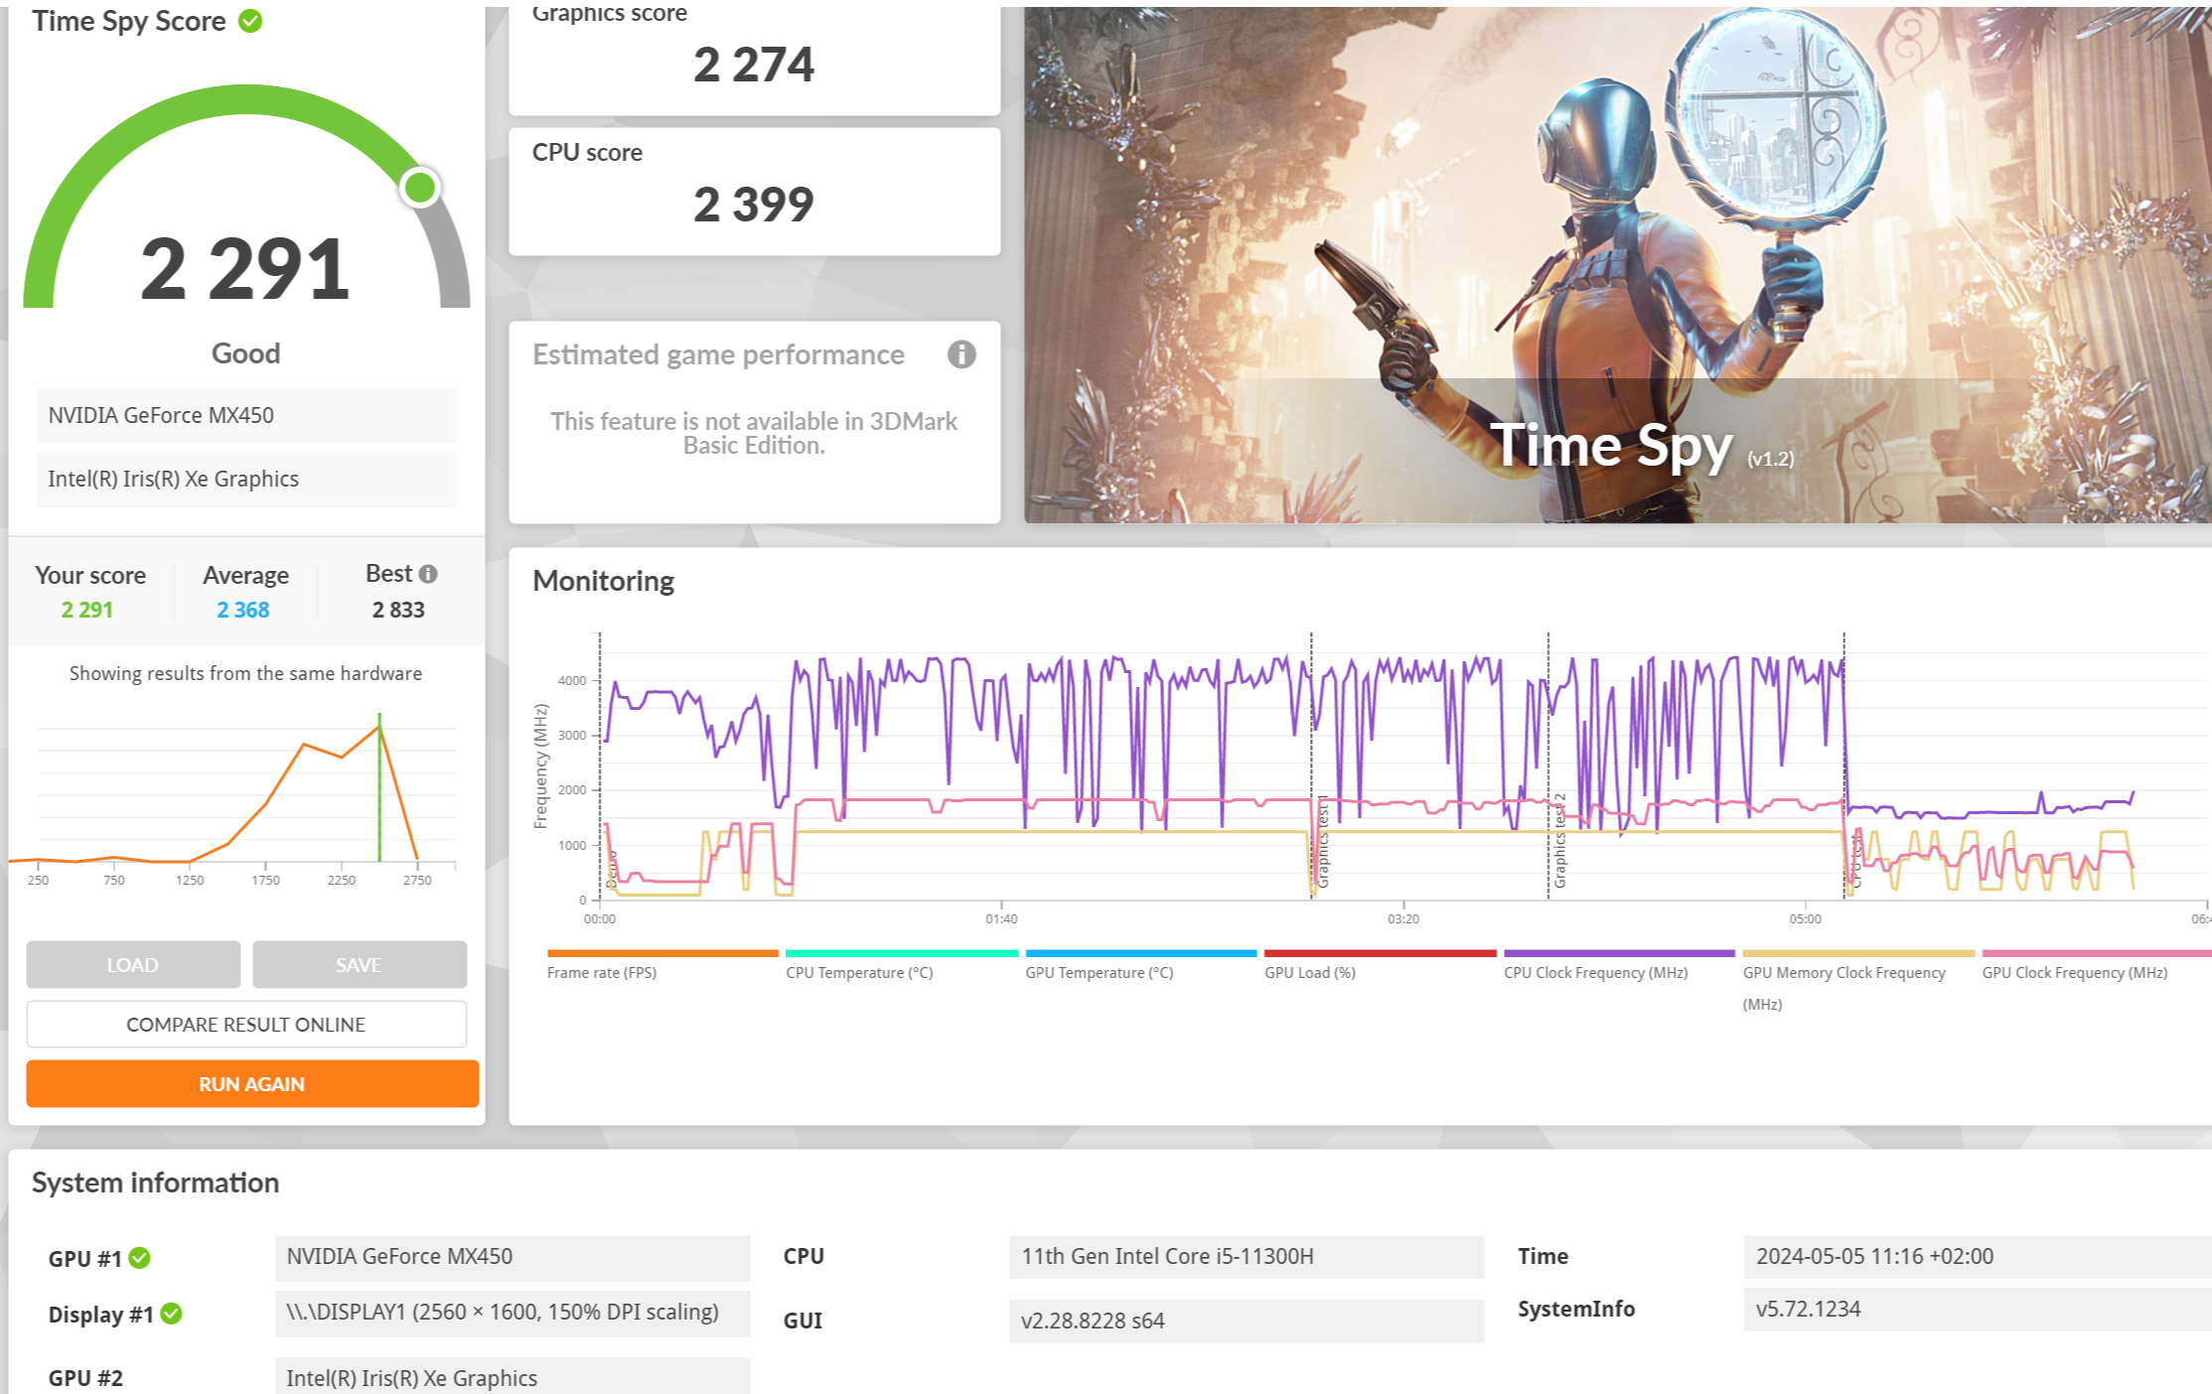The width and height of the screenshot is (2212, 1394).
Task: Click the CPU score value 2 399
Action: coord(754,205)
